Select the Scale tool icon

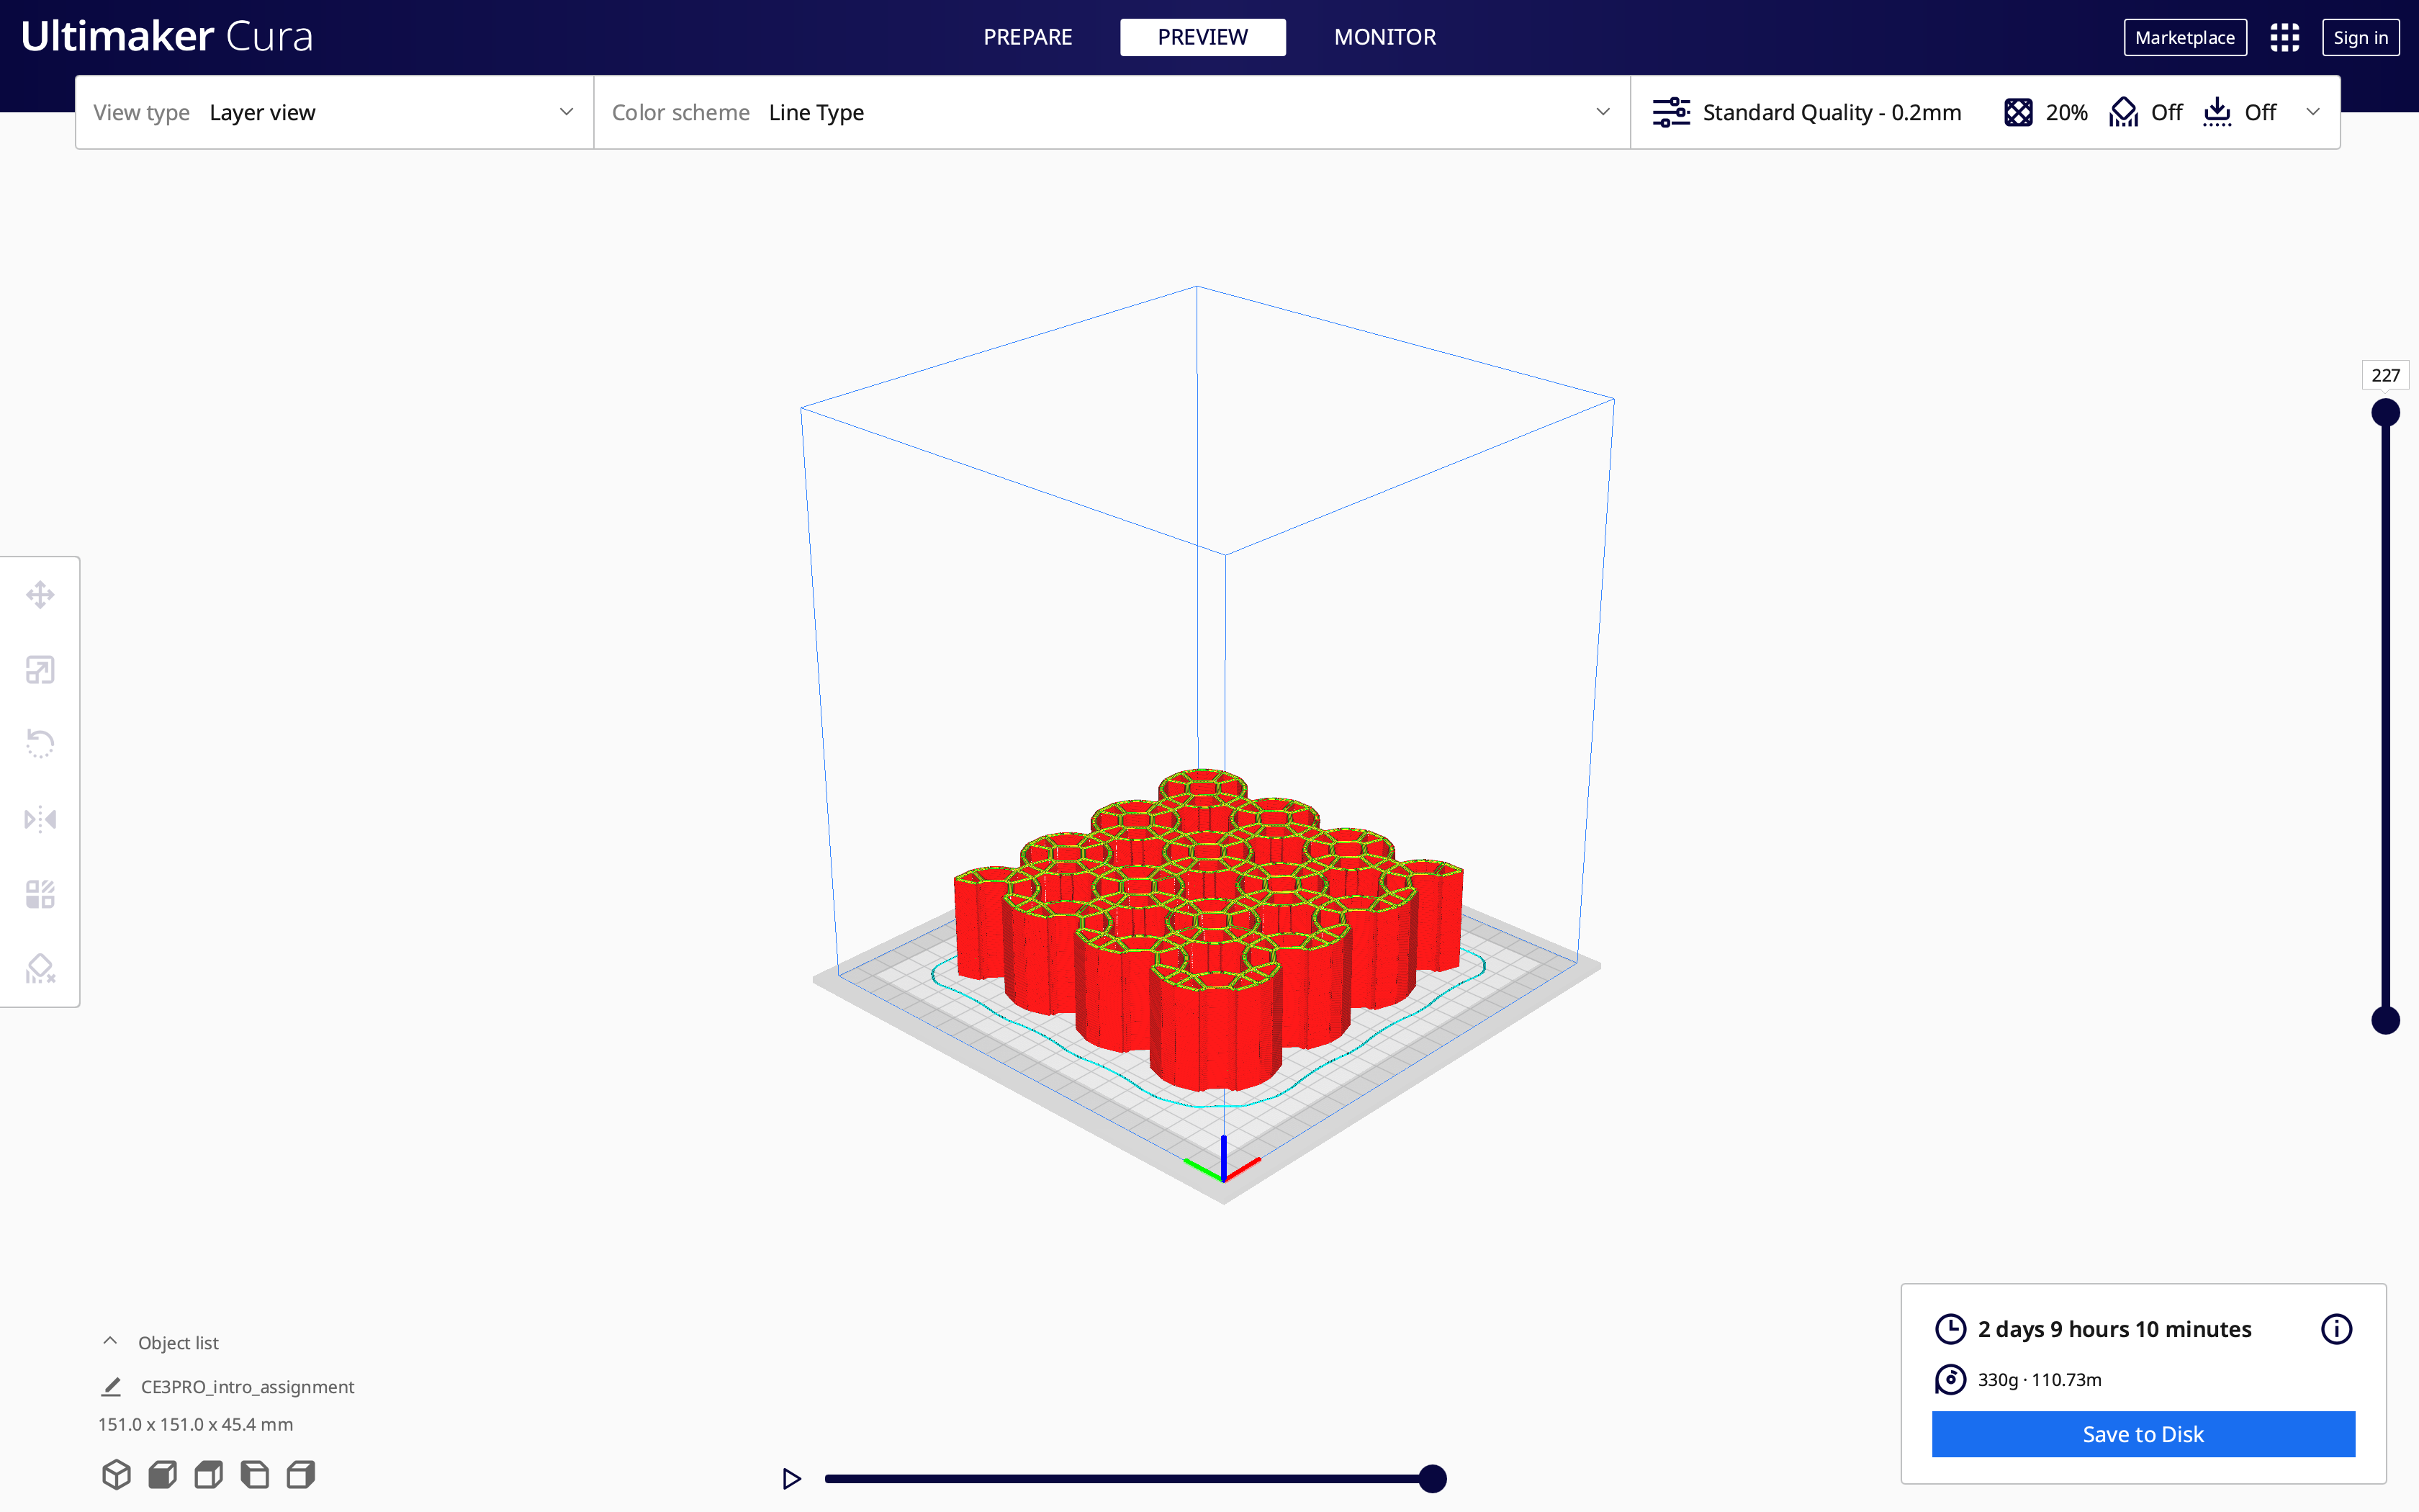tap(40, 670)
